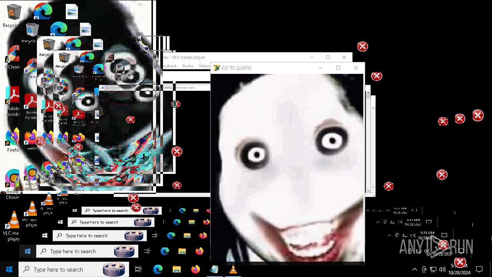492x277 pixels.
Task: Switch to VLC via its main taskbar cone
Action: 233,269
